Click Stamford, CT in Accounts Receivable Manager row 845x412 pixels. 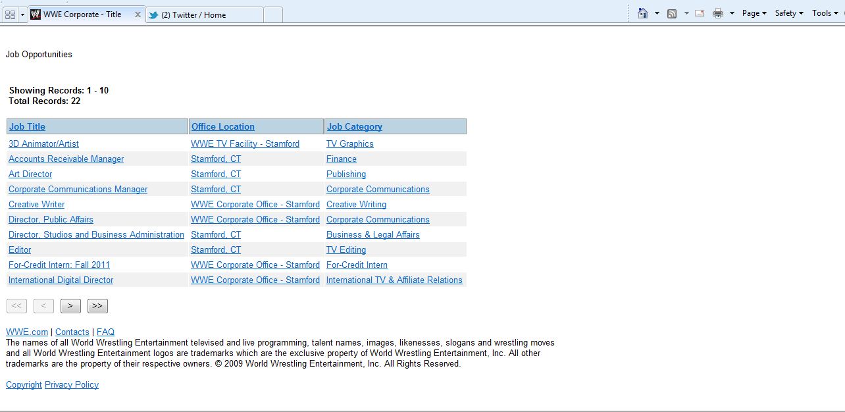click(216, 159)
